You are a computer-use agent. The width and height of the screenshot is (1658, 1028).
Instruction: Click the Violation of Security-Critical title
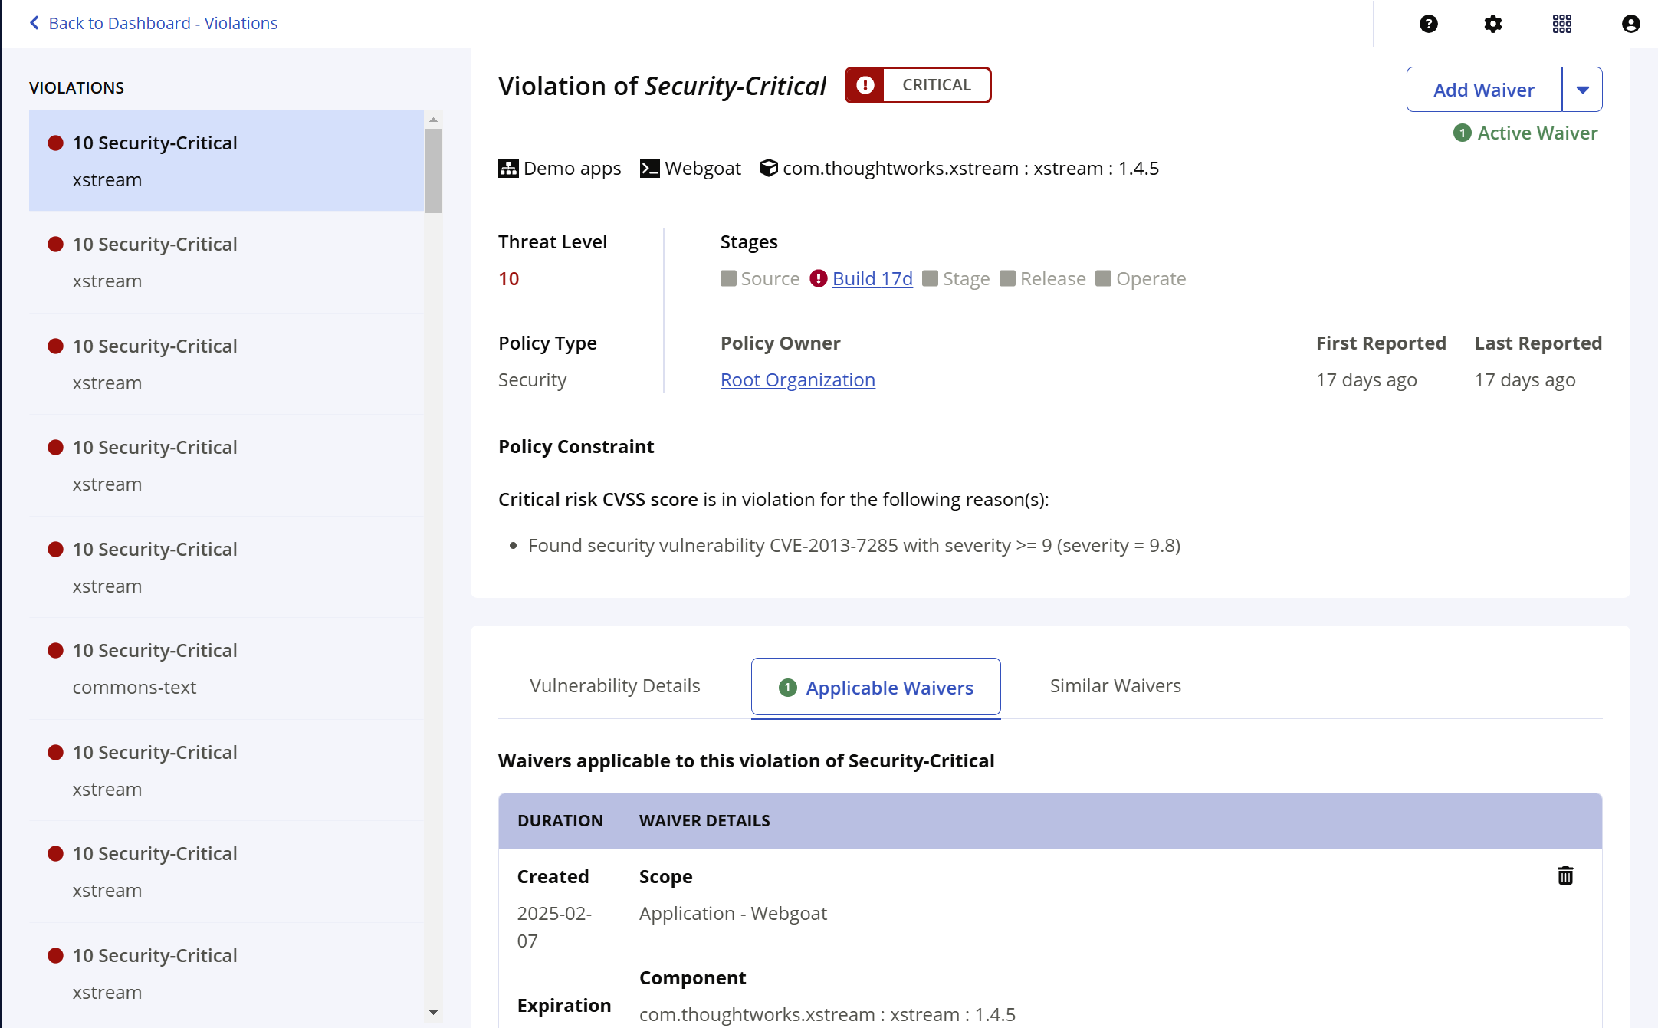[x=662, y=86]
